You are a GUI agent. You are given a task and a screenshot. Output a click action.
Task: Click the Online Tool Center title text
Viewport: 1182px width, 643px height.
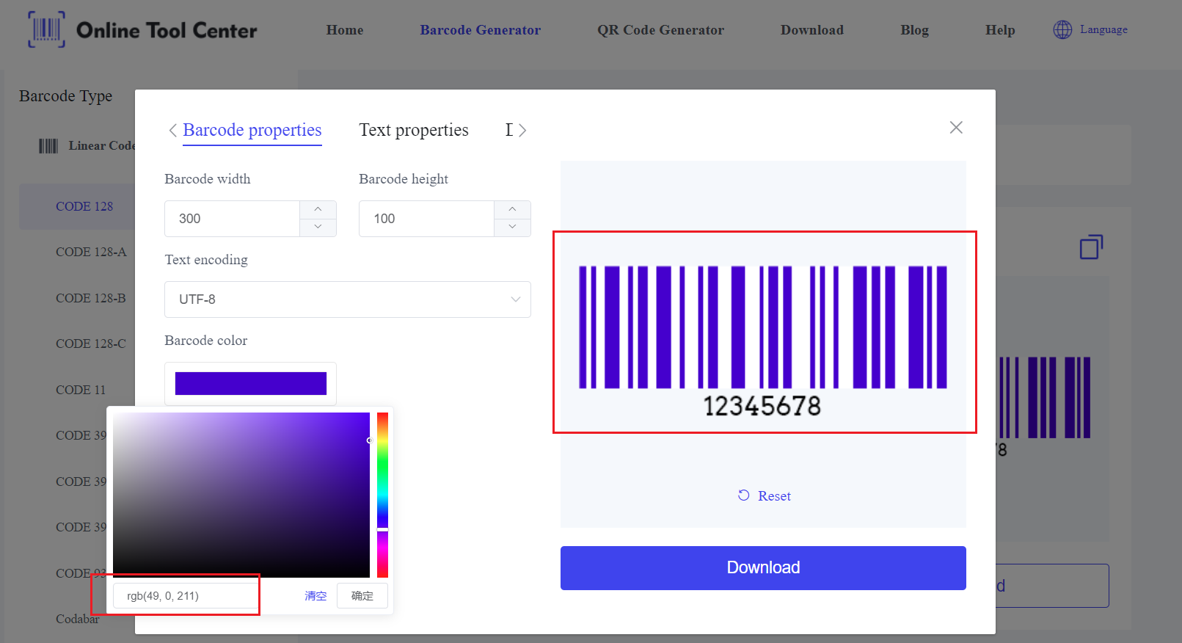point(167,30)
